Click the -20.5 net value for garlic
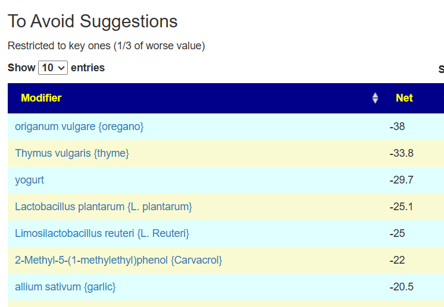 [402, 287]
